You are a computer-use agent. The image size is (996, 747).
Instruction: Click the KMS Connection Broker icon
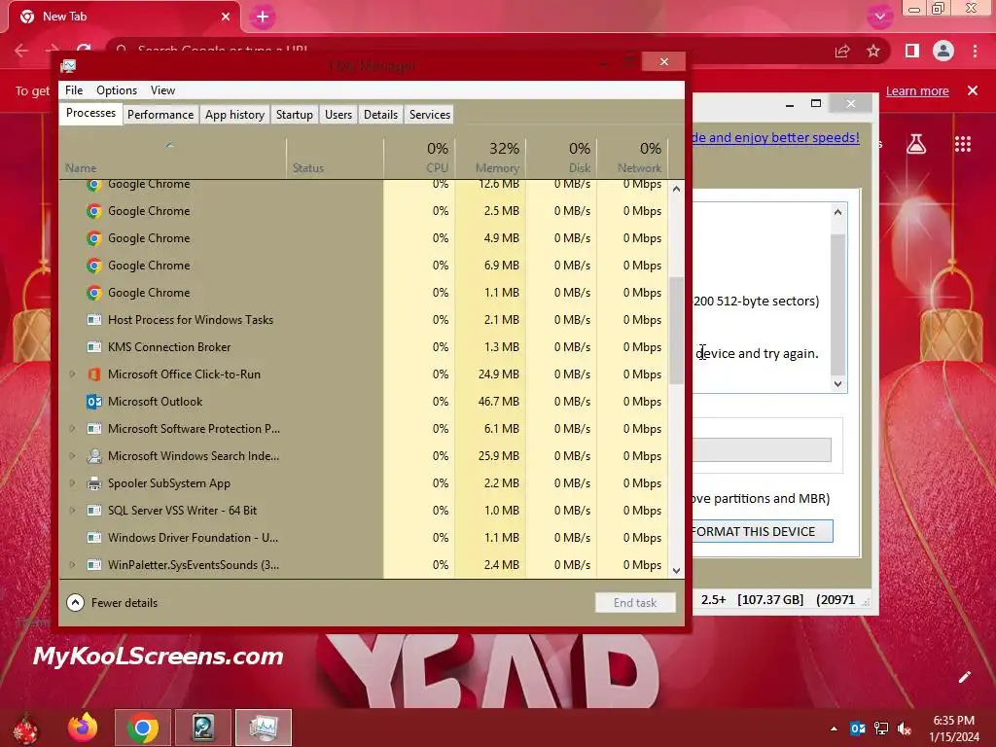pos(94,347)
